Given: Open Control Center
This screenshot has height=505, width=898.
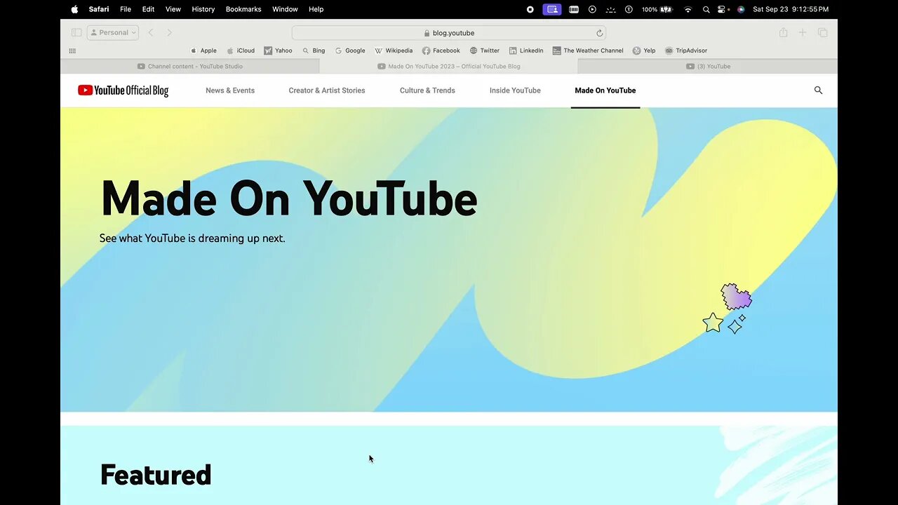Looking at the screenshot, I should [x=723, y=9].
